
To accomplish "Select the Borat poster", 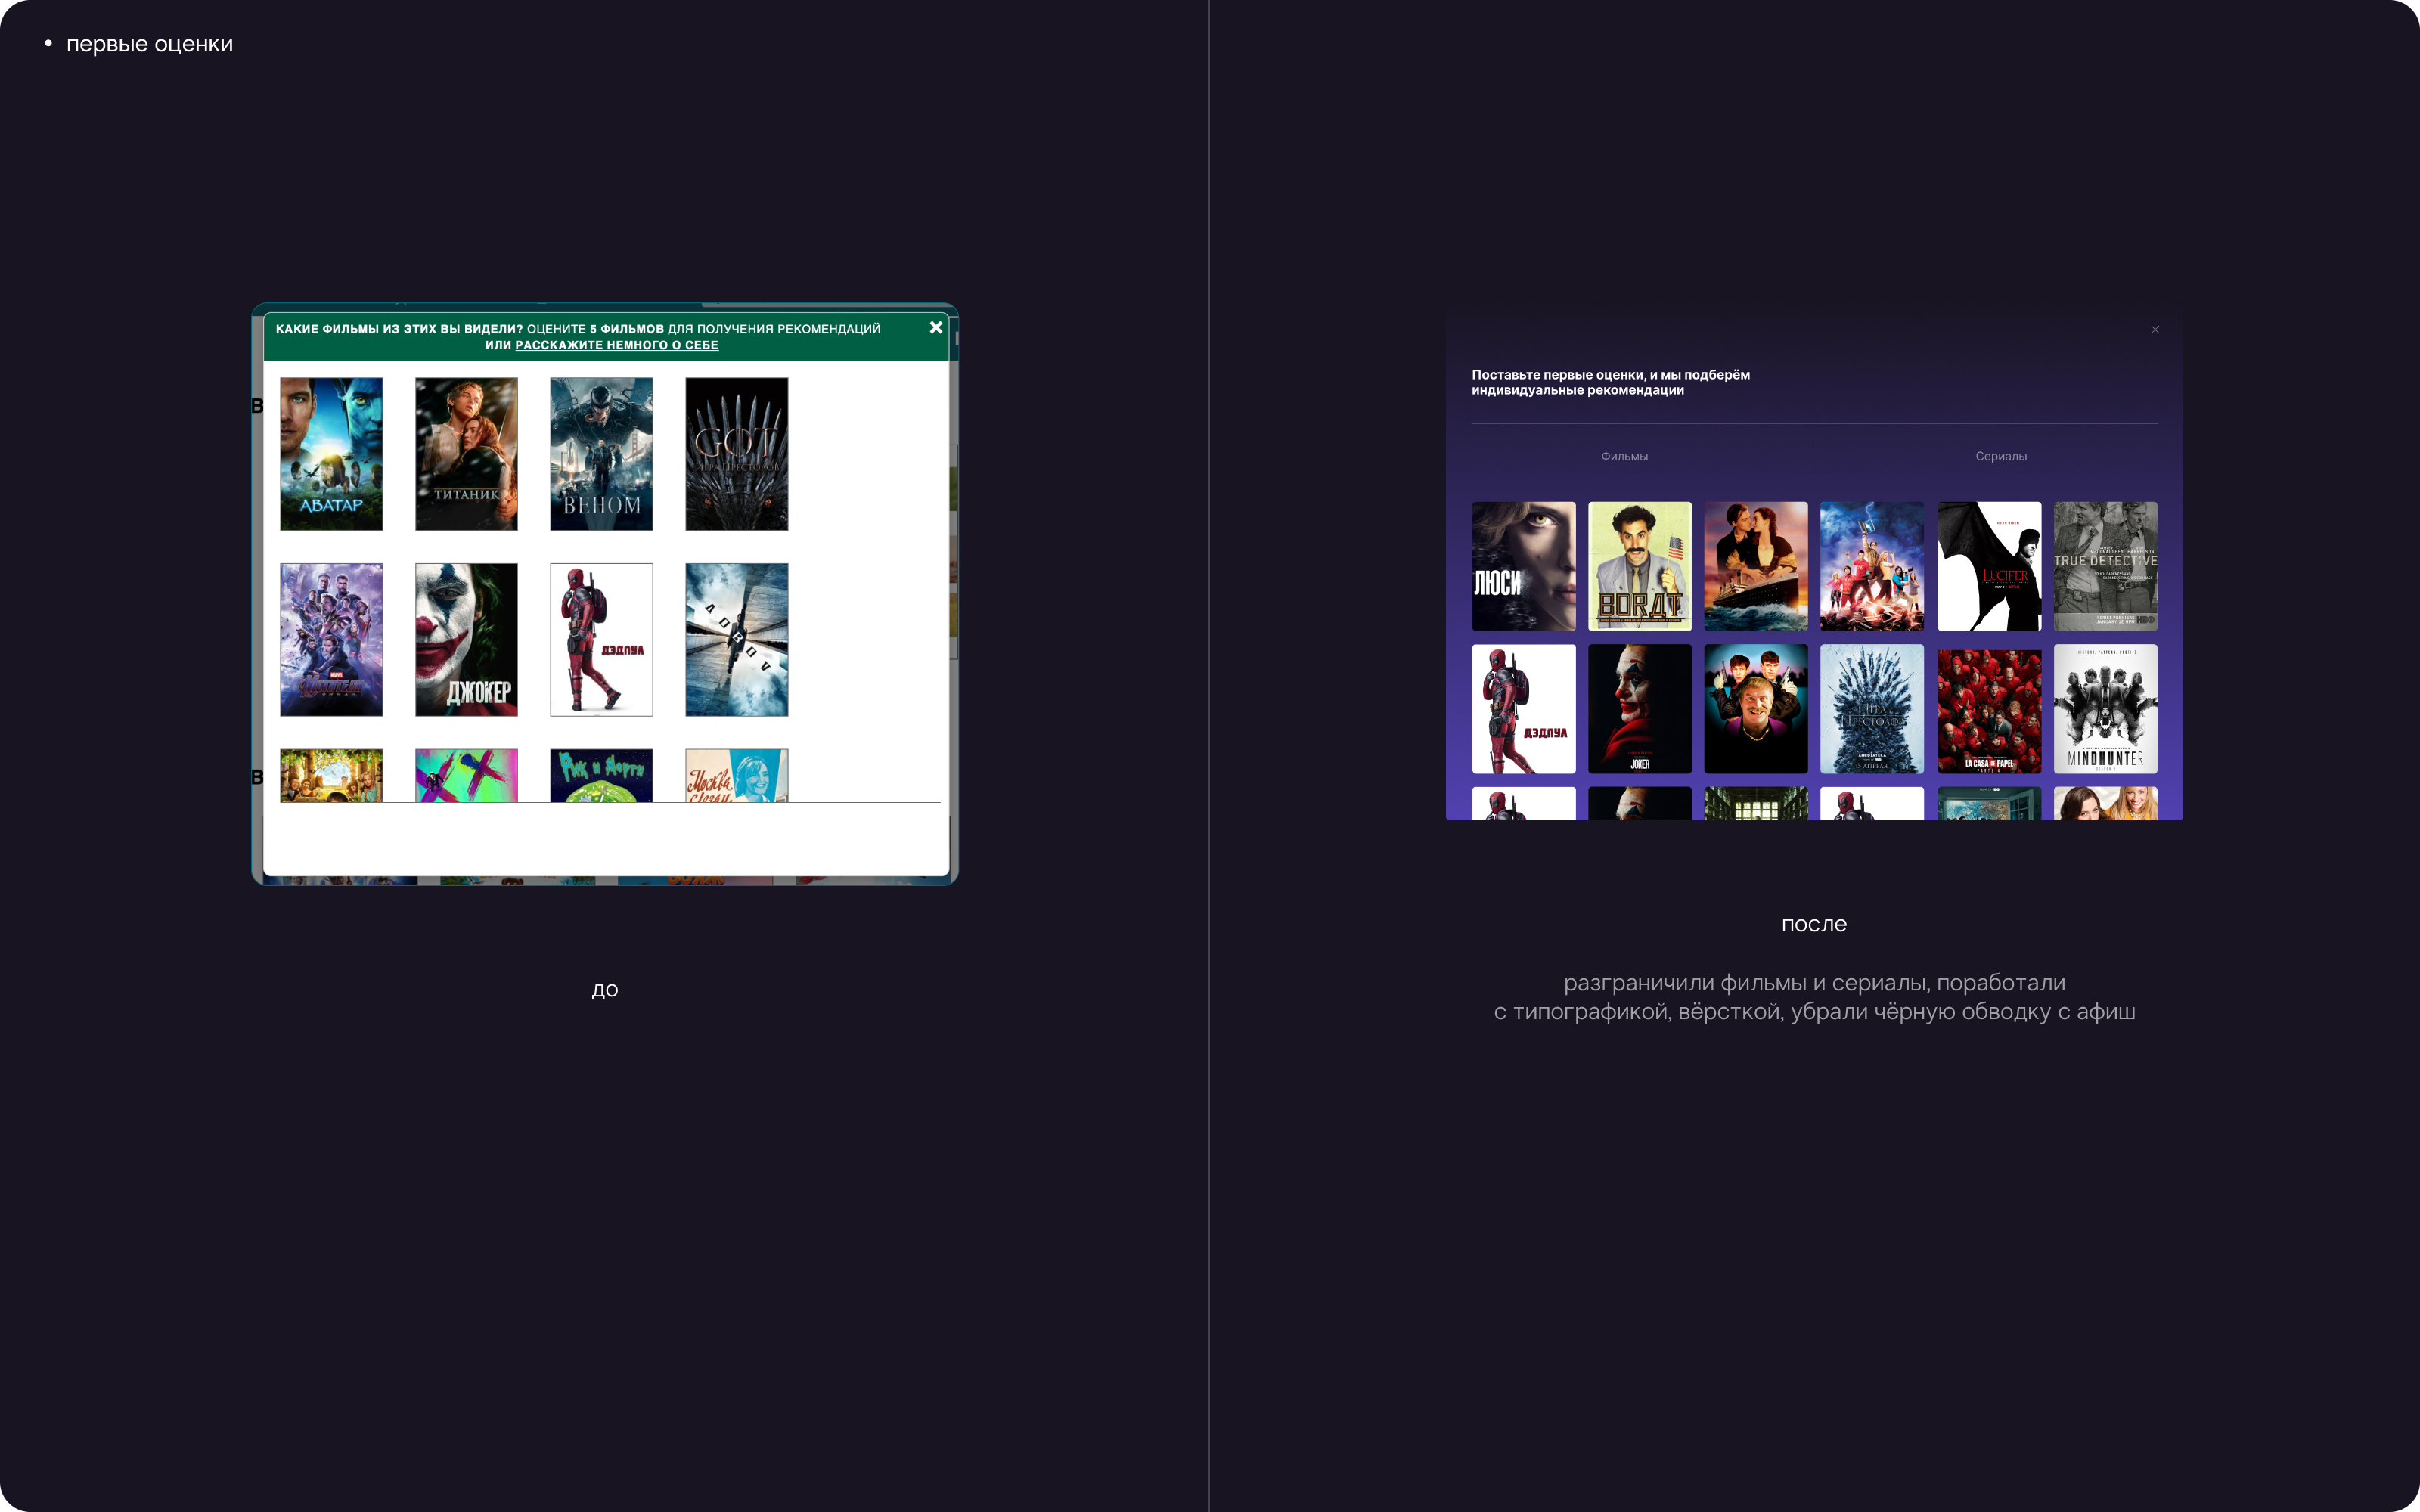I will point(1639,566).
